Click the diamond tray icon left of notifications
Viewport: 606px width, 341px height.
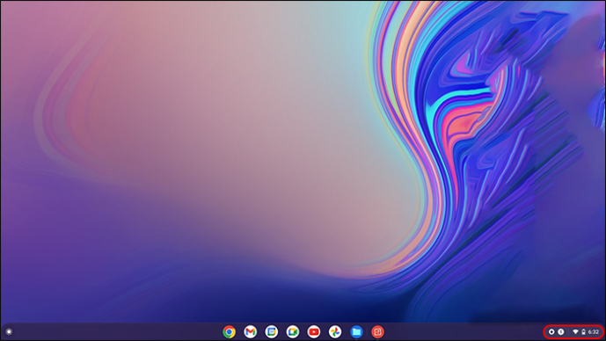(x=551, y=331)
